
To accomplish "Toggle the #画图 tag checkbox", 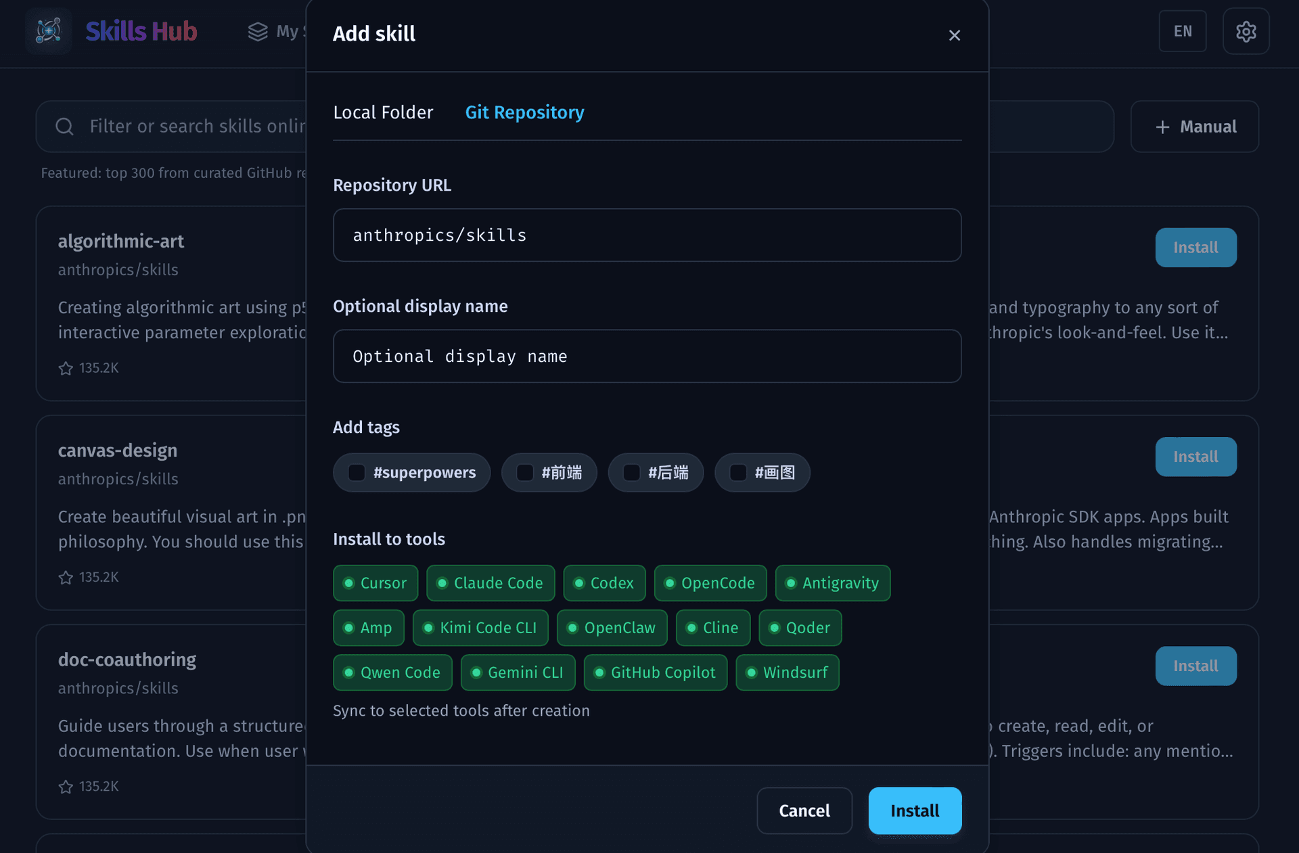I will coord(737,472).
